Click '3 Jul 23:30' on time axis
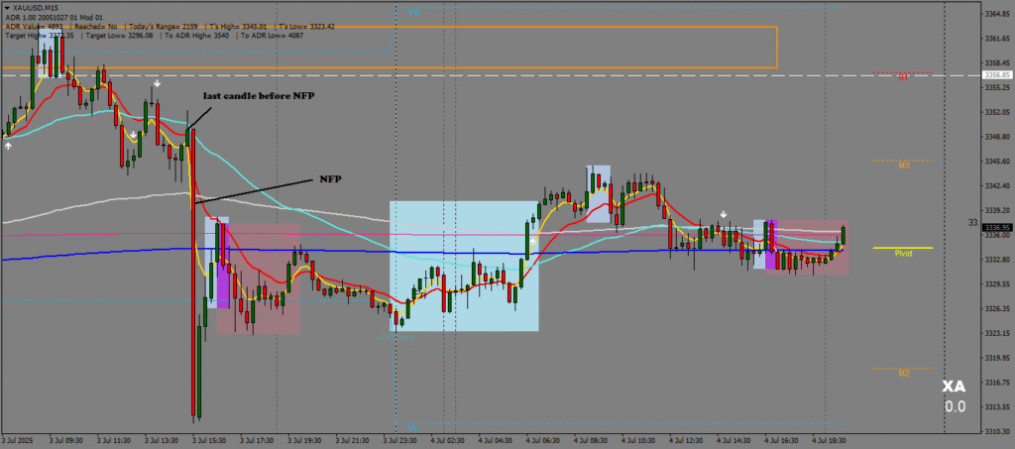Screen dimensions: 1015x449 coord(400,440)
